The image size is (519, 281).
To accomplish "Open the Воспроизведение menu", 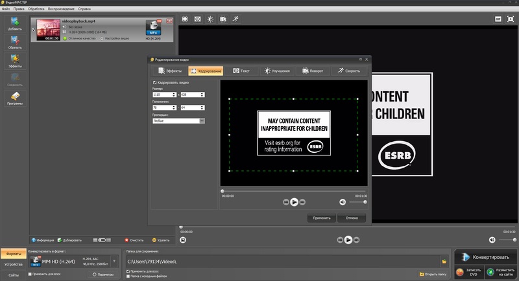I will [61, 9].
